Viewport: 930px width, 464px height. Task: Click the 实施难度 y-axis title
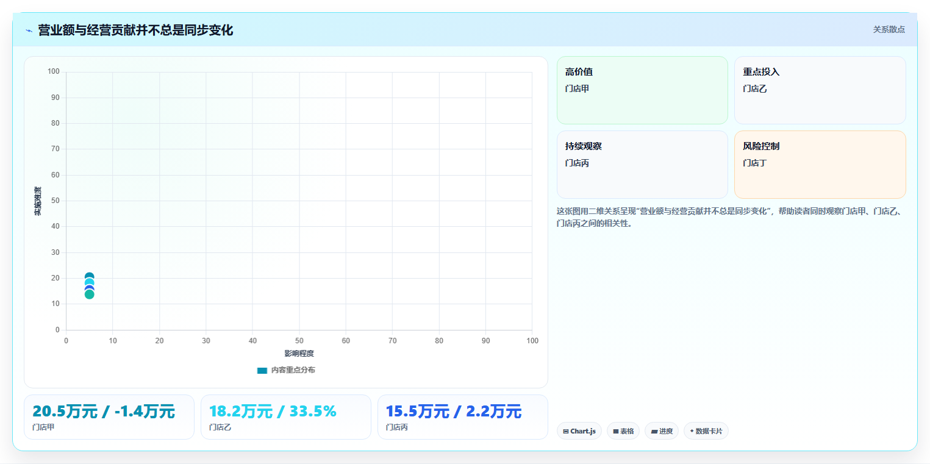38,201
